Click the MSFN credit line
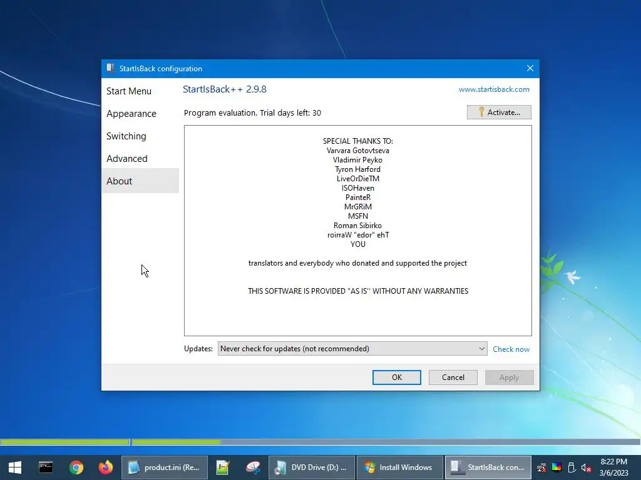The image size is (641, 480). click(357, 216)
